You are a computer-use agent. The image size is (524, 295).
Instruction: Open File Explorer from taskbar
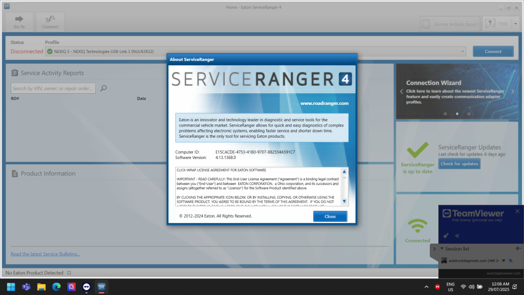[x=41, y=287]
